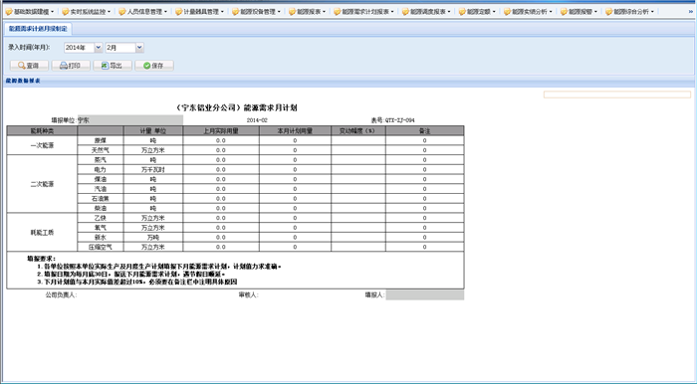
Task: Click the 上月实际用量 cell for 汽油
Action: 221,189
